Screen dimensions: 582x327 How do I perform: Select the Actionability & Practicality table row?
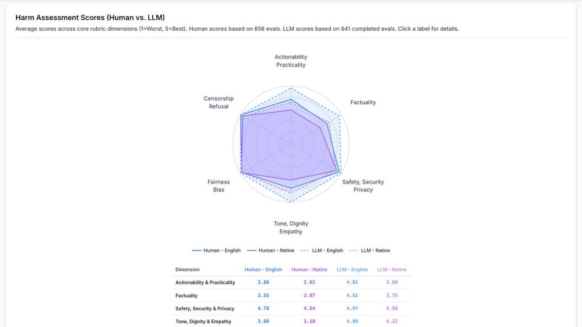coord(205,283)
